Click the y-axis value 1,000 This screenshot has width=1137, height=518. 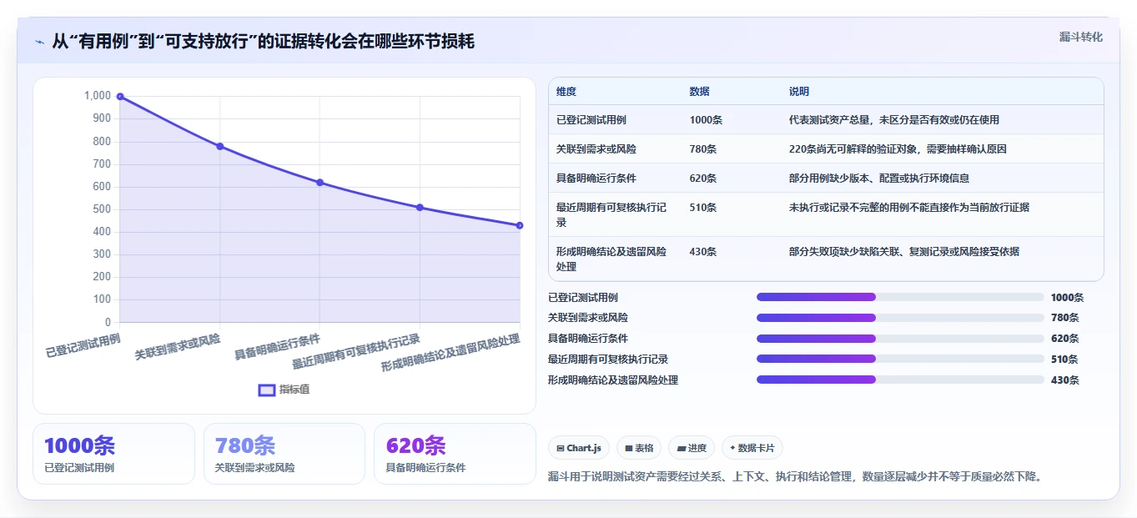[x=97, y=96]
